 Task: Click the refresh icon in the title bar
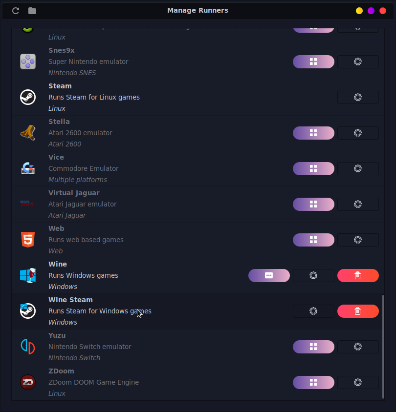pyautogui.click(x=16, y=11)
